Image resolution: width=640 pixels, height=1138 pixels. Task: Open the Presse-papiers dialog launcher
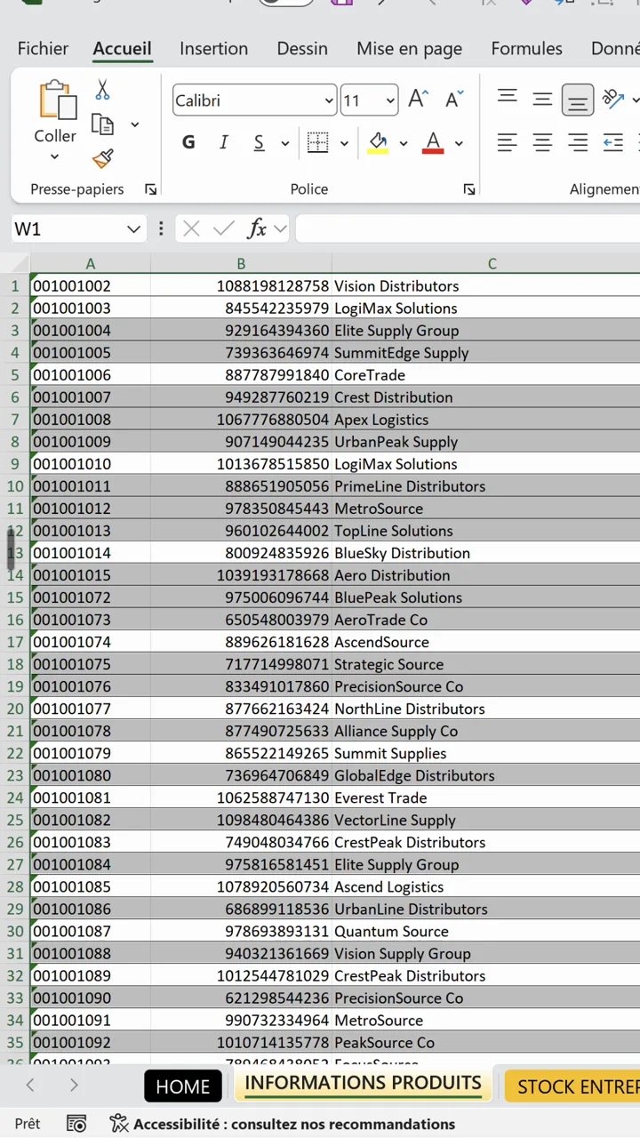[x=150, y=189]
